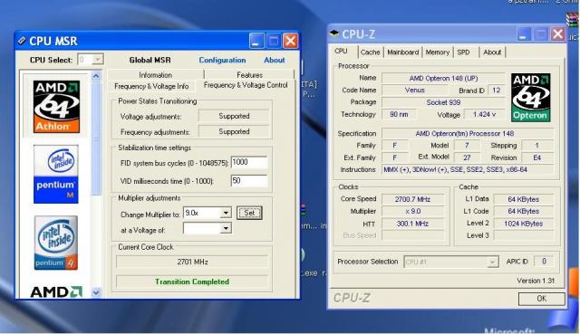Click the FID system bus cycles field
The width and height of the screenshot is (580, 334).
coord(249,162)
